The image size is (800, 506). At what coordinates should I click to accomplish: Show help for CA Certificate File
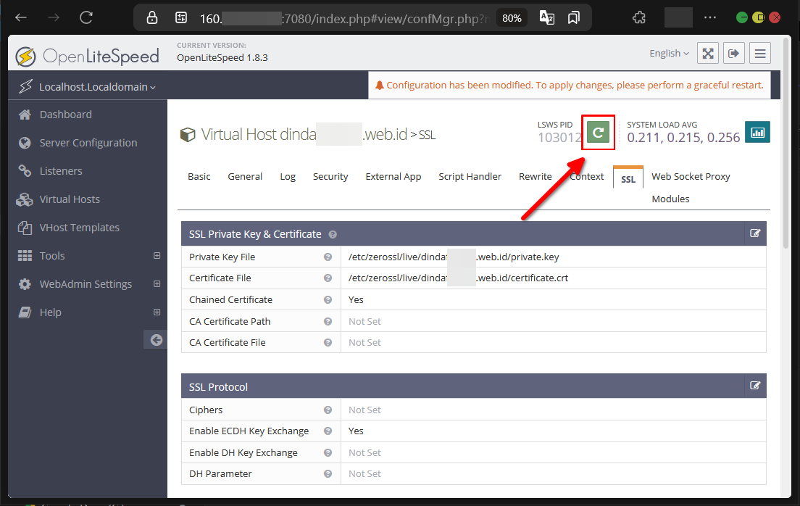pos(328,343)
